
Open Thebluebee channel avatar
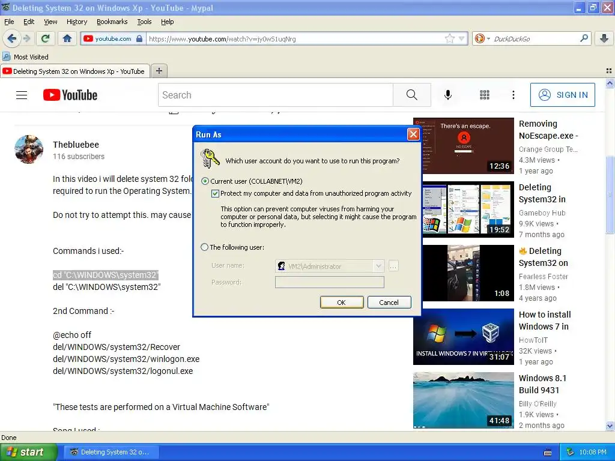tap(29, 149)
